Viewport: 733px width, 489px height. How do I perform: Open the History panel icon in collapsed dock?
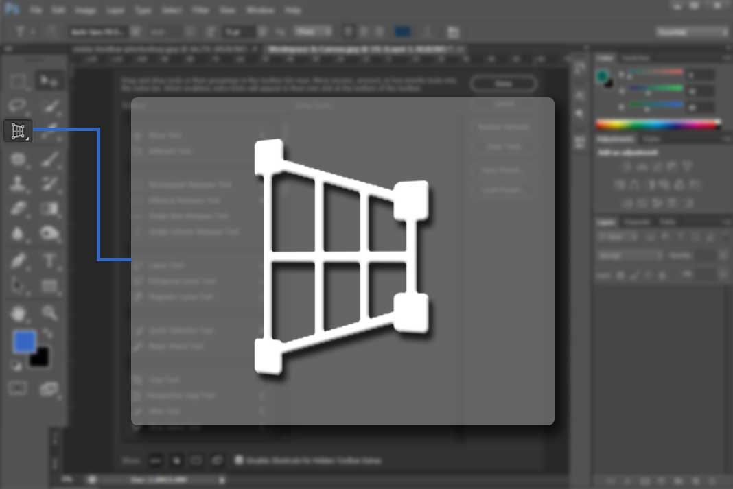(x=580, y=68)
